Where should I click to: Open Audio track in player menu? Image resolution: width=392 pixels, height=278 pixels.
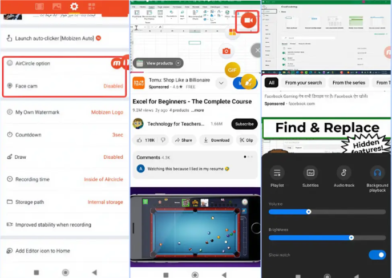click(344, 176)
